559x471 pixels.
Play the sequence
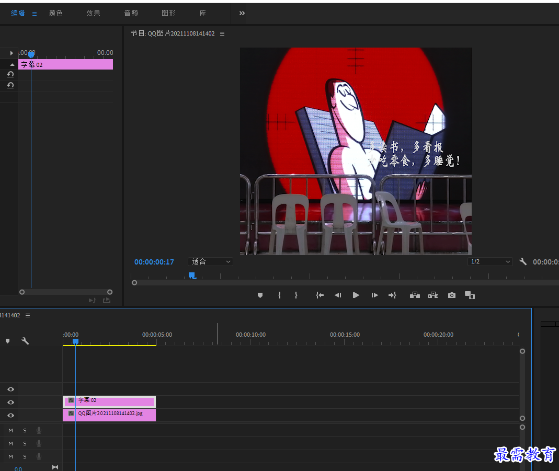coord(356,295)
